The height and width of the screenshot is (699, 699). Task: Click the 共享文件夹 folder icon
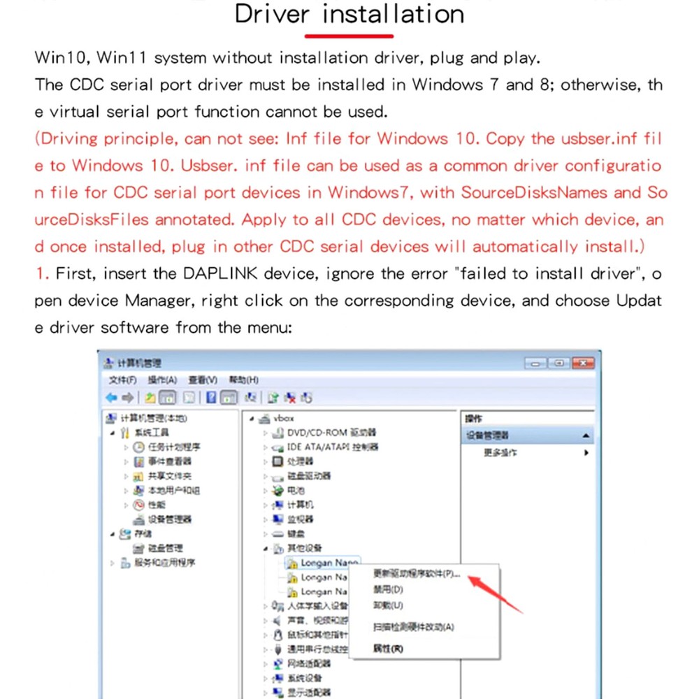pyautogui.click(x=138, y=476)
